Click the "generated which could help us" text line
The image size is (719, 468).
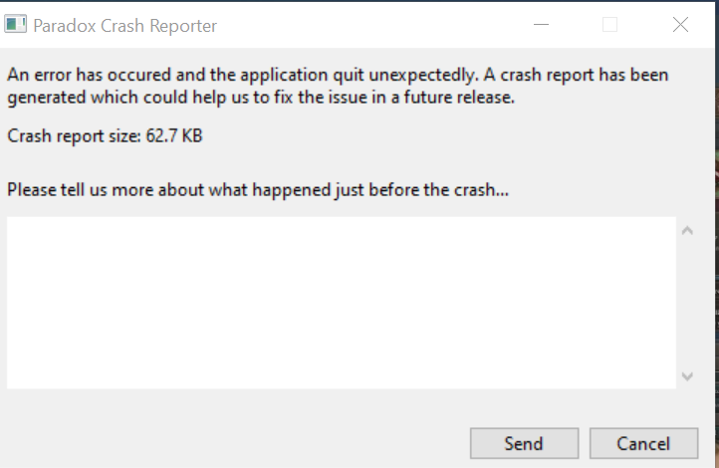pyautogui.click(x=261, y=98)
